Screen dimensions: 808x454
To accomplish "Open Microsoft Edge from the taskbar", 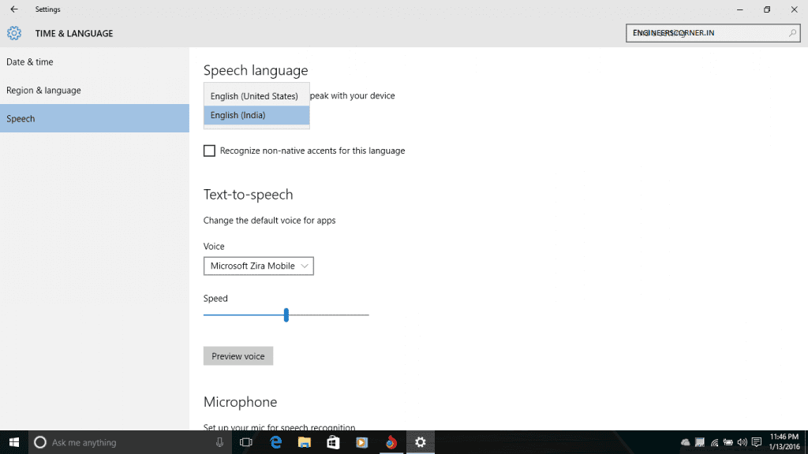I will pyautogui.click(x=276, y=442).
